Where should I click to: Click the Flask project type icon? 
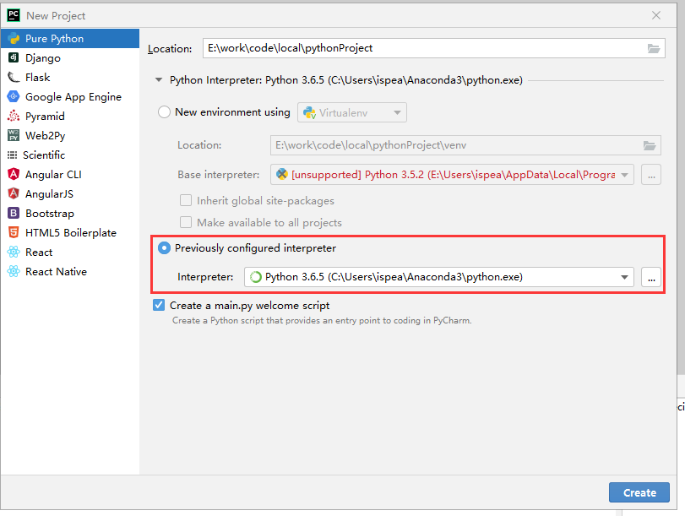click(14, 78)
